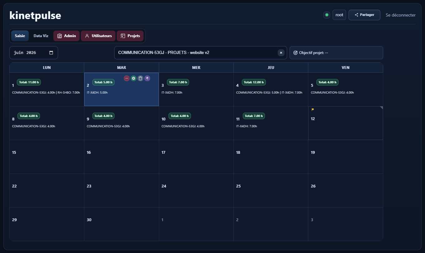Select the day 23 calendar cell

121,191
